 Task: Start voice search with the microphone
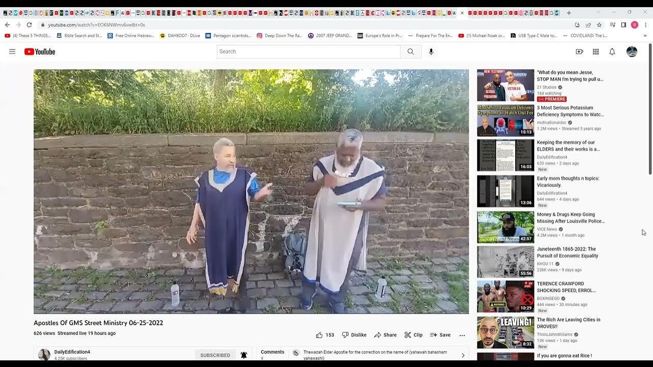[x=431, y=51]
